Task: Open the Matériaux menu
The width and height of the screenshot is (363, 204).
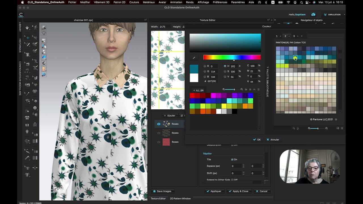Action: coord(149,2)
